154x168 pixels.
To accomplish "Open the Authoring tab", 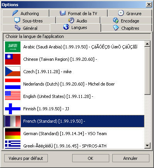I will coord(25,13).
